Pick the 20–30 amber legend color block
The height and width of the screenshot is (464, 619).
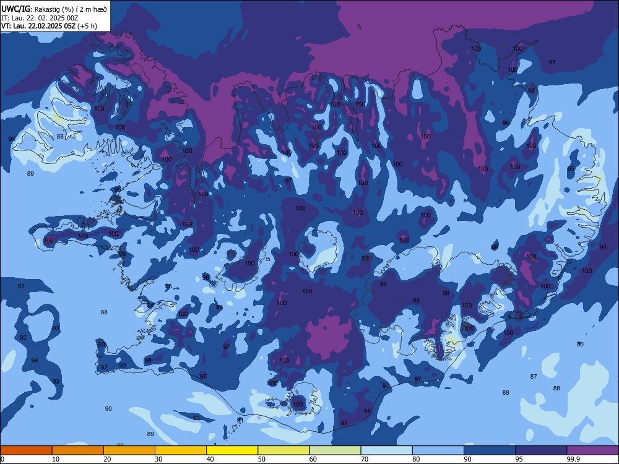pos(129,450)
